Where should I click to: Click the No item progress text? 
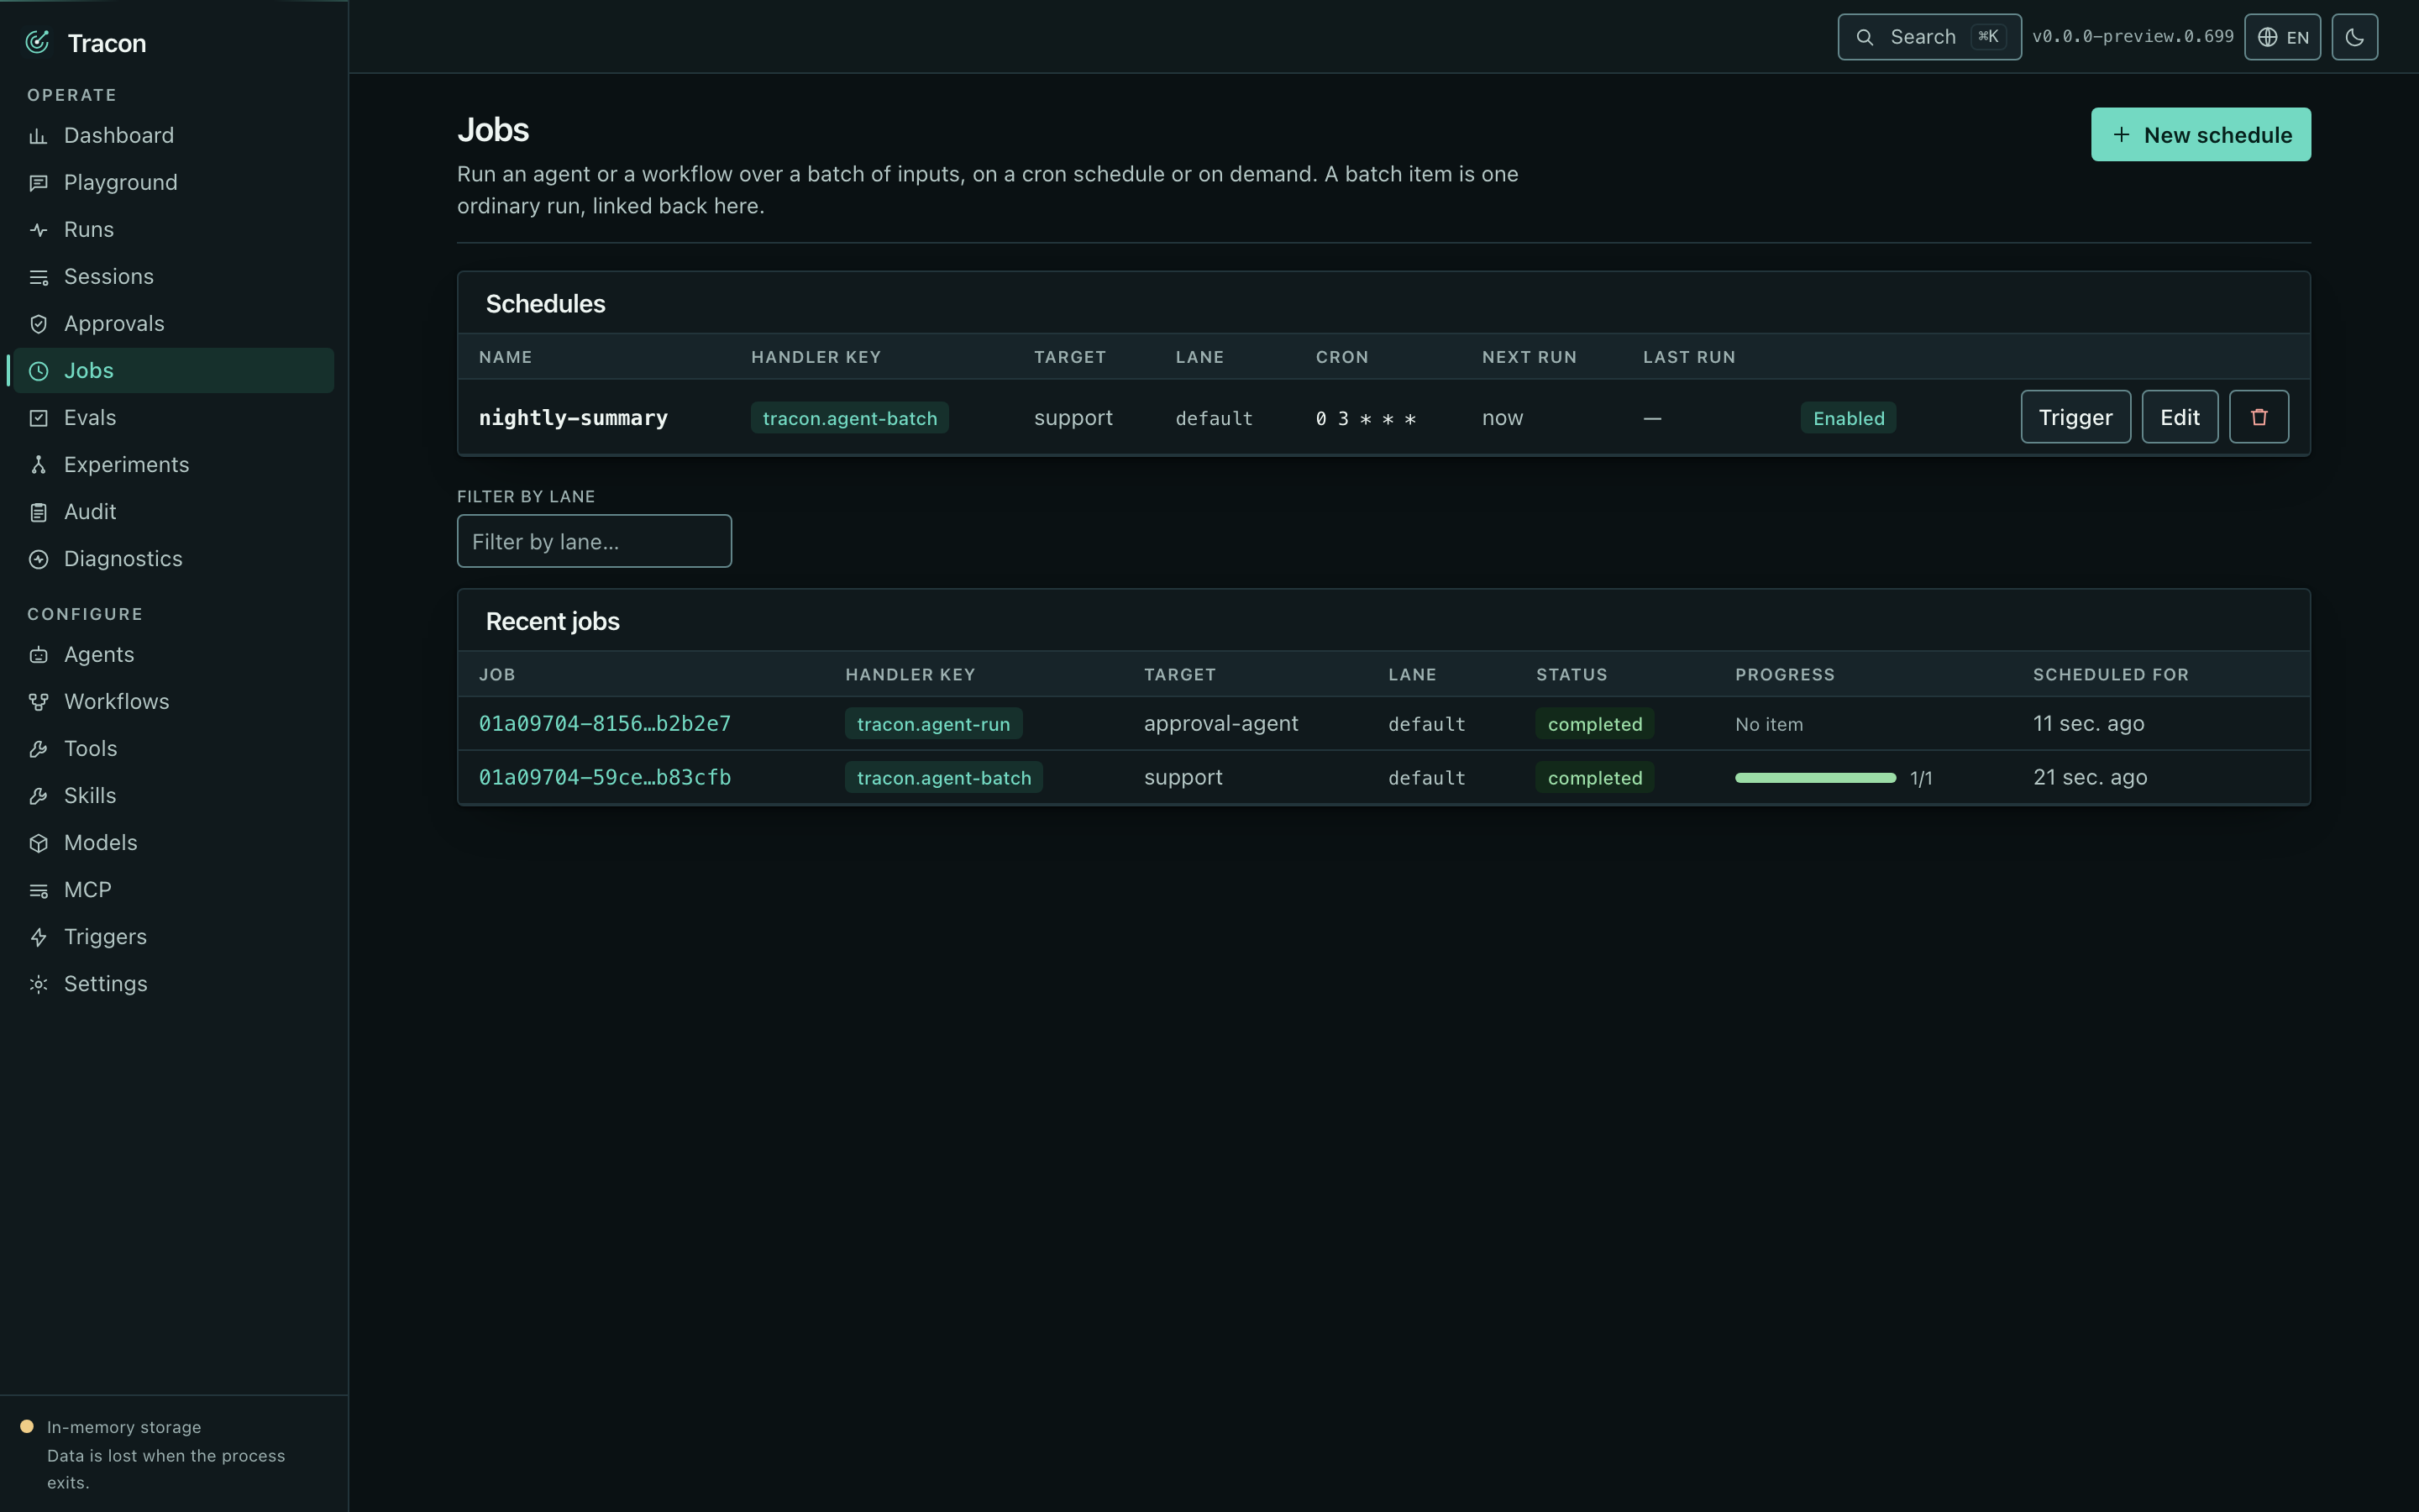point(1768,724)
